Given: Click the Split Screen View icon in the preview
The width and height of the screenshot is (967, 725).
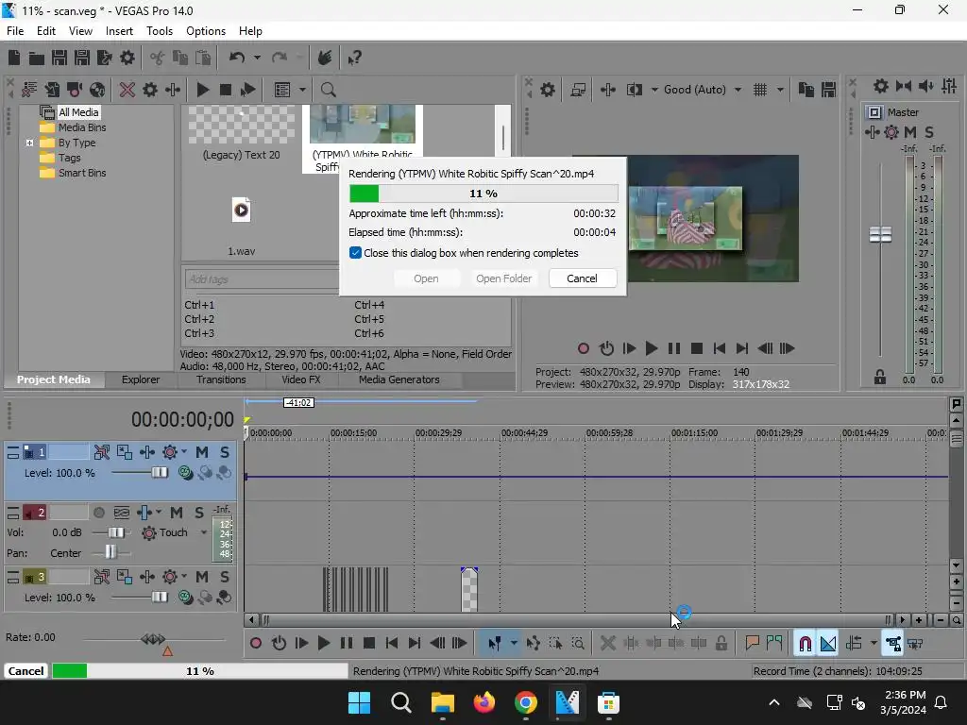Looking at the screenshot, I should coord(635,90).
